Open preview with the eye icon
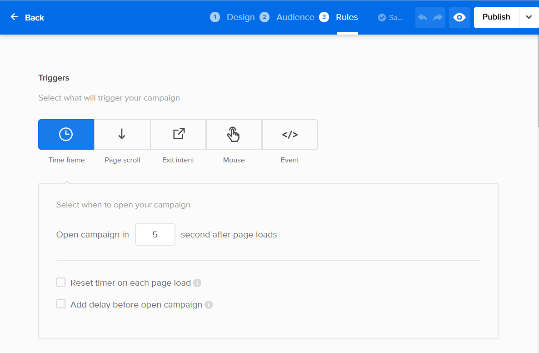539x353 pixels. click(459, 17)
